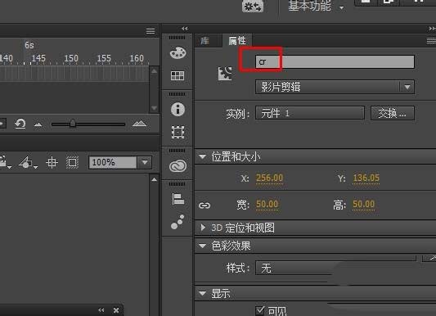Click timeline scrollbar up arrow
The image size is (436, 316).
154,71
